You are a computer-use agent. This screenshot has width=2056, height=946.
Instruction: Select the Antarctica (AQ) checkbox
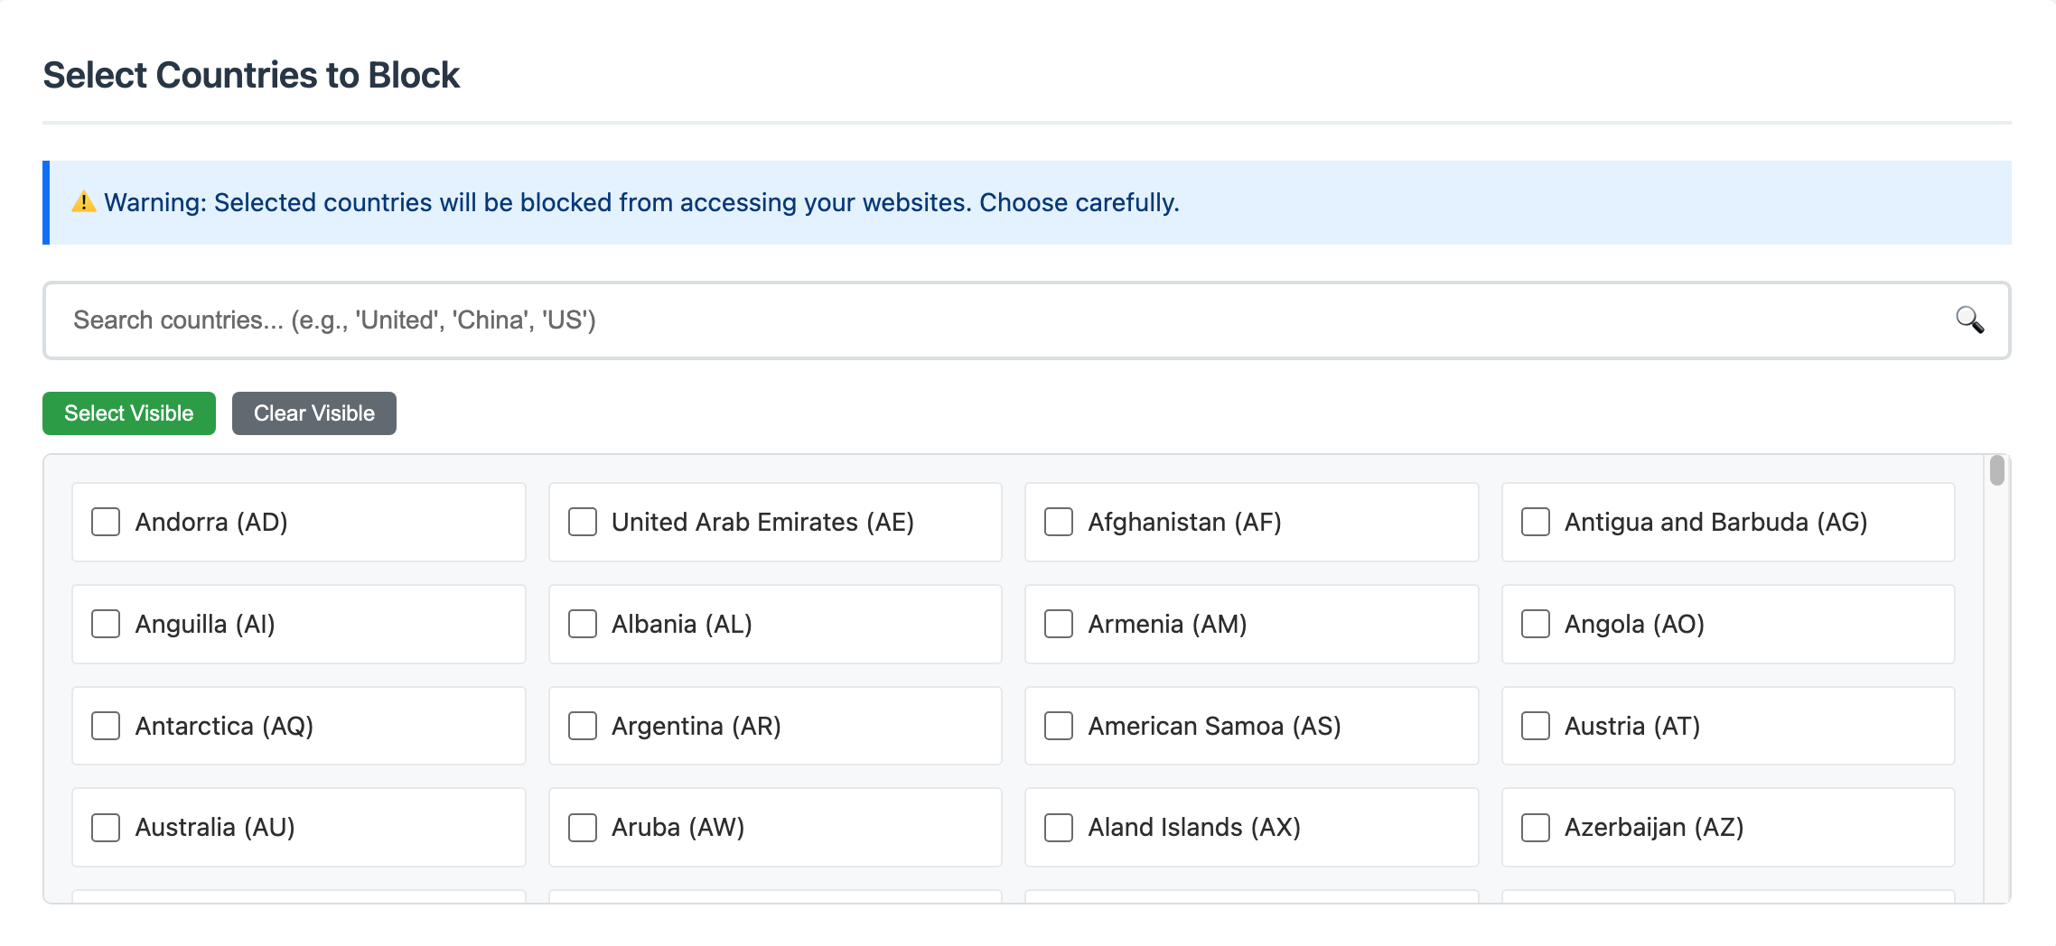106,726
